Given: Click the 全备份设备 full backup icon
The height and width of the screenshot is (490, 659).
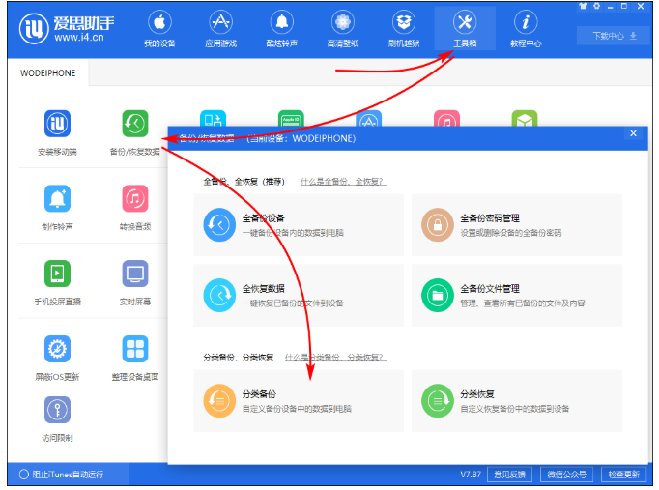Looking at the screenshot, I should (x=219, y=225).
